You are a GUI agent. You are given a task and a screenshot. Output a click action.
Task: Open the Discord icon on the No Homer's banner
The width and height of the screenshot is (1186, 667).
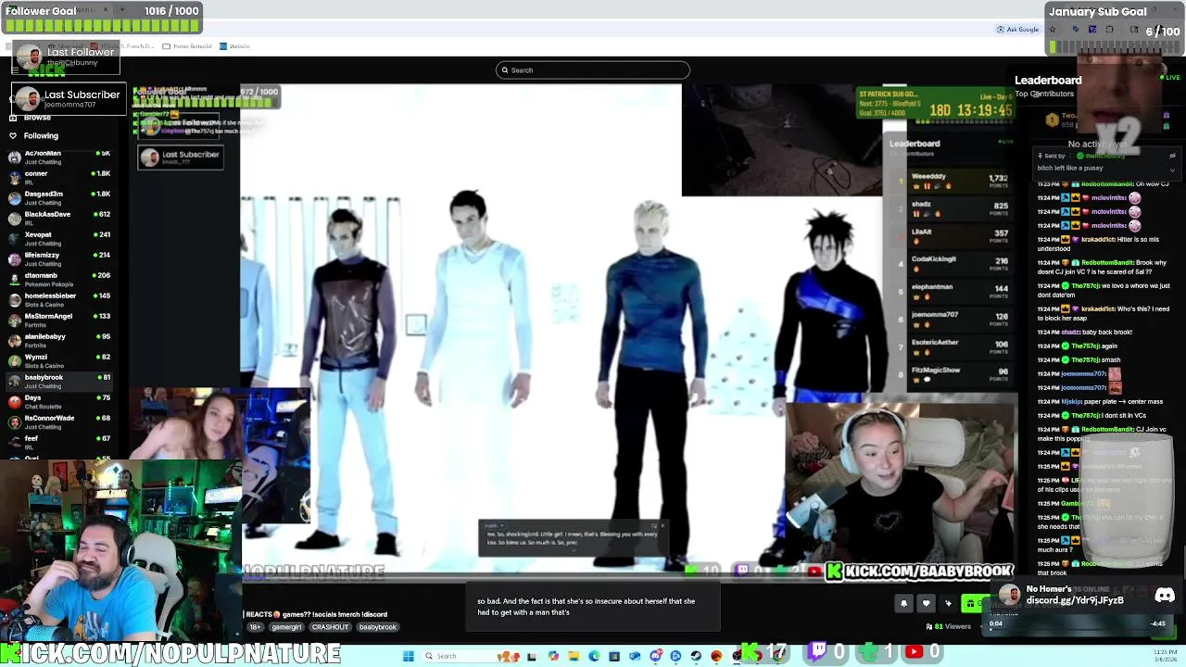pos(1165,596)
